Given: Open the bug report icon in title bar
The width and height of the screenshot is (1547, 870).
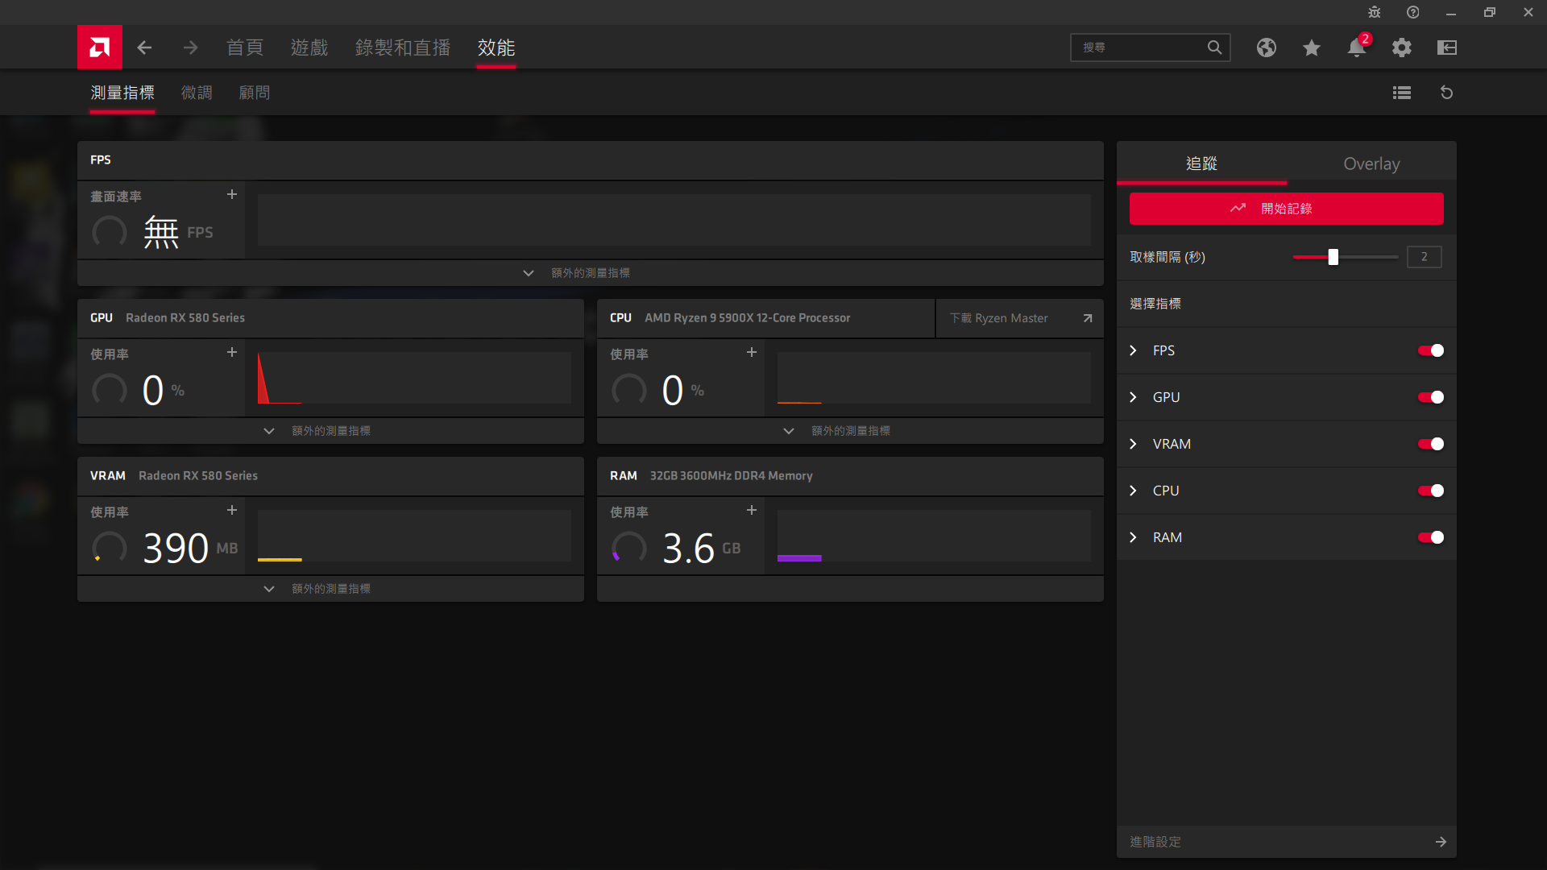Looking at the screenshot, I should point(1375,12).
